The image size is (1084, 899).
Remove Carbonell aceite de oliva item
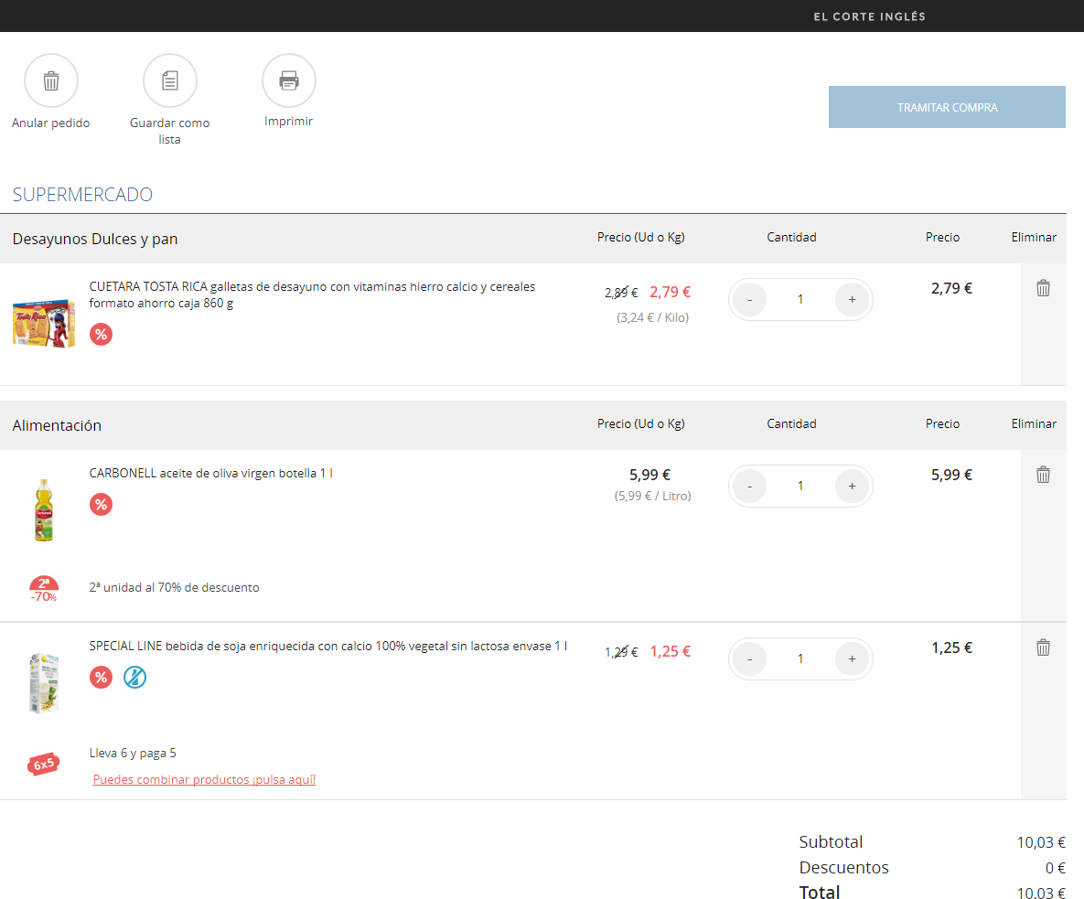tap(1043, 475)
